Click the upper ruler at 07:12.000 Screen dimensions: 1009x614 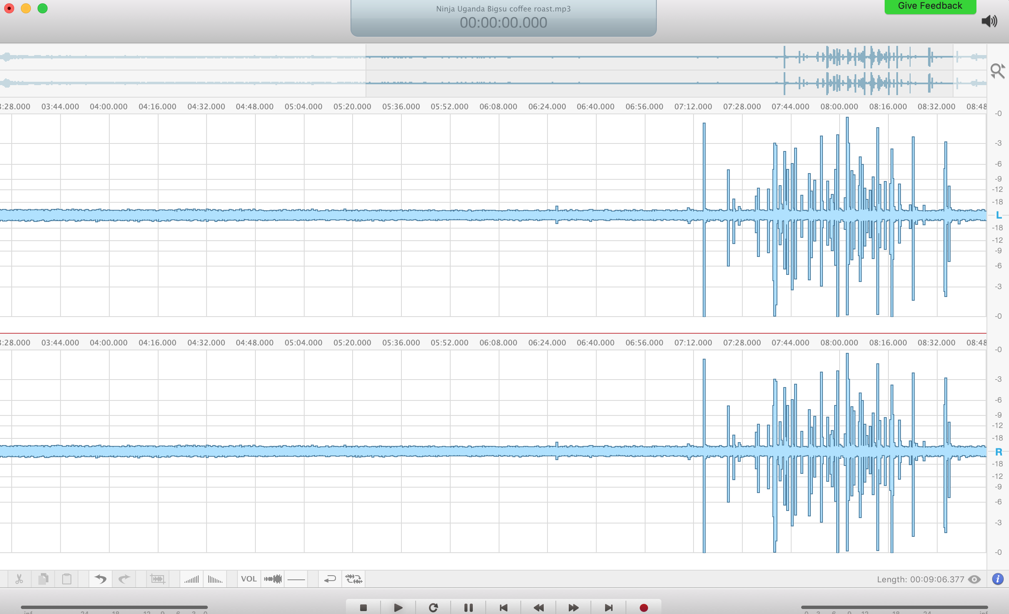coord(693,106)
